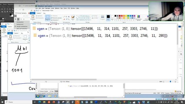Open Изменение цветов edit colors
The image size is (185, 104).
click(138, 18)
